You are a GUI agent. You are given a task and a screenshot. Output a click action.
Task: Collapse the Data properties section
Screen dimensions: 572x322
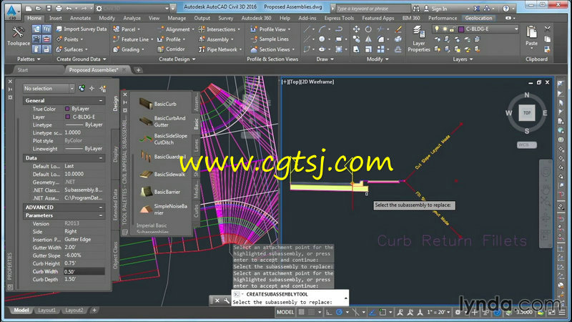[101, 158]
